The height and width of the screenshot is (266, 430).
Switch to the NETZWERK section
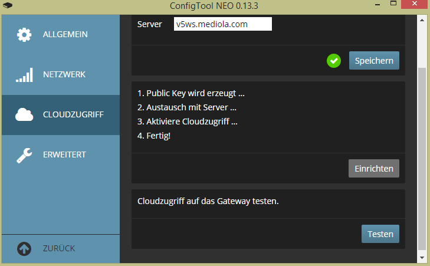[x=64, y=75]
